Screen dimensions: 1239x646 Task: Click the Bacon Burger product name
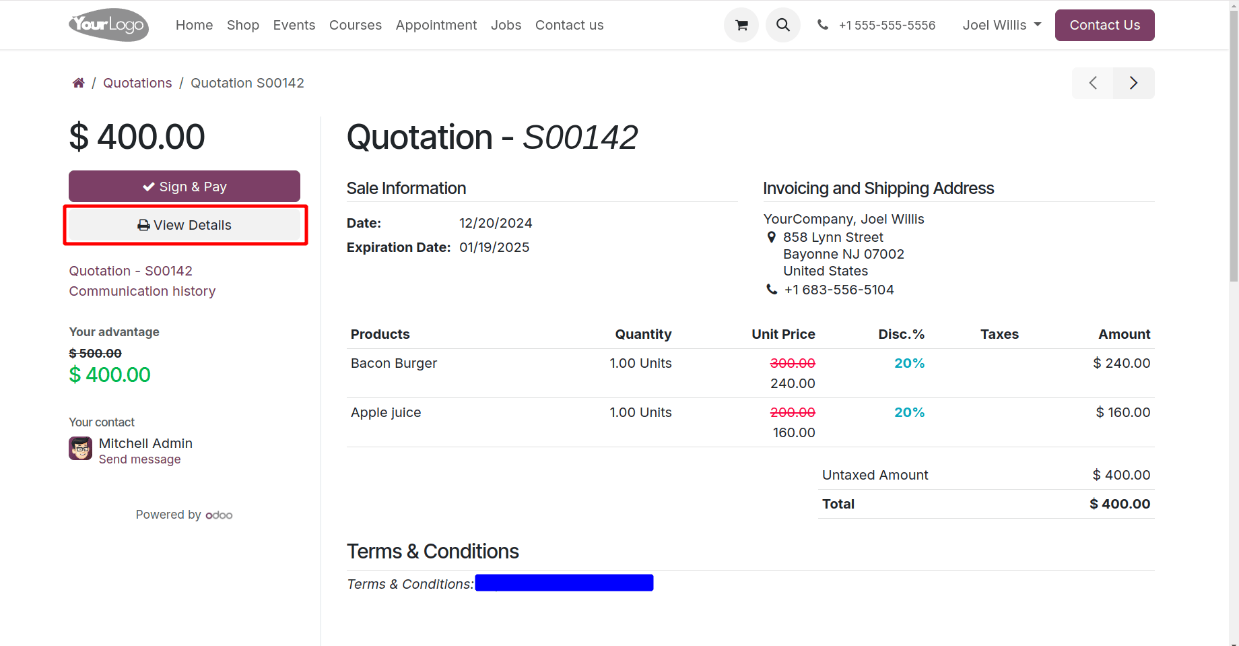click(x=394, y=363)
